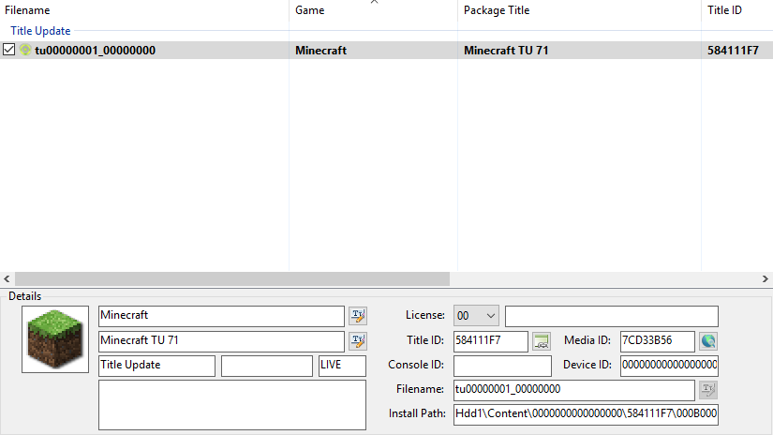The width and height of the screenshot is (773, 435).
Task: Click the empty Console ID field
Action: (502, 366)
